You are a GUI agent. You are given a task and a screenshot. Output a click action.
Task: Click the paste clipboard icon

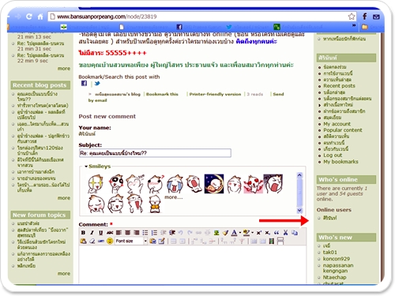click(83, 241)
